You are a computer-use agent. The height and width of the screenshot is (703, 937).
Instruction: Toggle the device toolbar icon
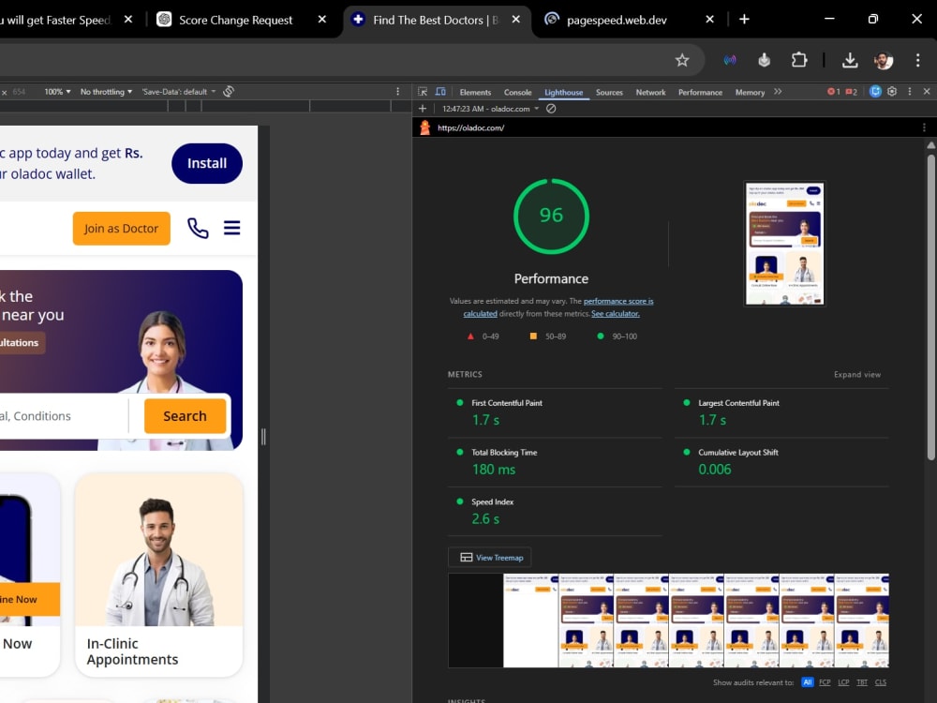440,92
